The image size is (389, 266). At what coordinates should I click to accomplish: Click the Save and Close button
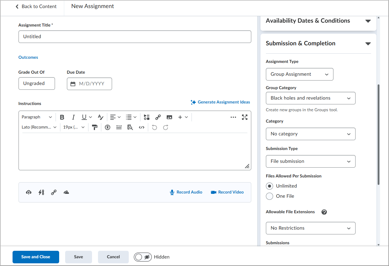coord(36,257)
